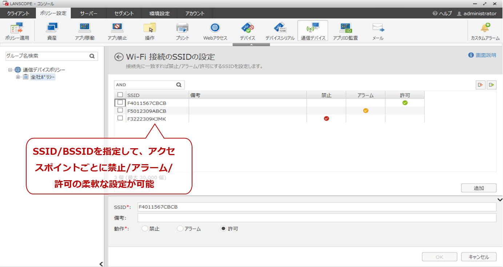Image resolution: width=503 pixels, height=267 pixels.
Task: Open the アプリ稼働 policy icon
Action: point(85,31)
